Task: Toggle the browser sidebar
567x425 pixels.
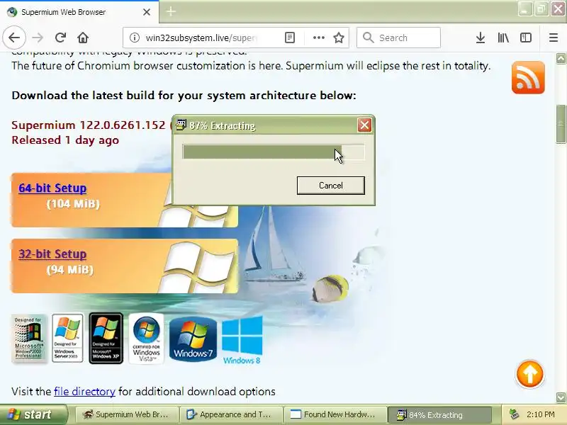Action: point(526,38)
